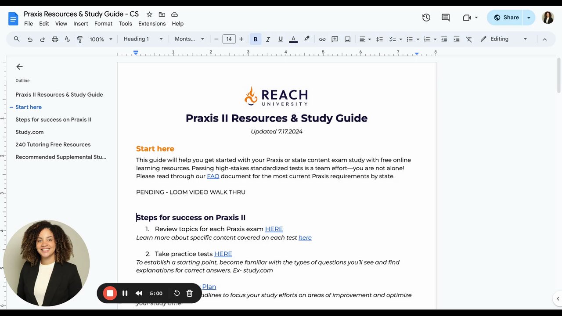Hide the menus chevron
This screenshot has width=562, height=316.
[544, 39]
